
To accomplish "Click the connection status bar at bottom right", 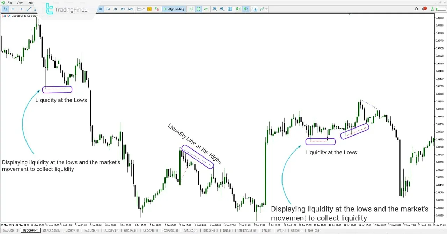I will coord(441,9).
